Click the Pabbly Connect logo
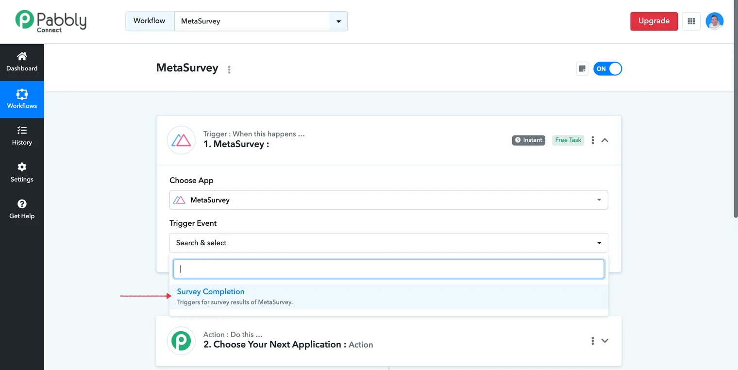The width and height of the screenshot is (738, 370). pyautogui.click(x=50, y=21)
